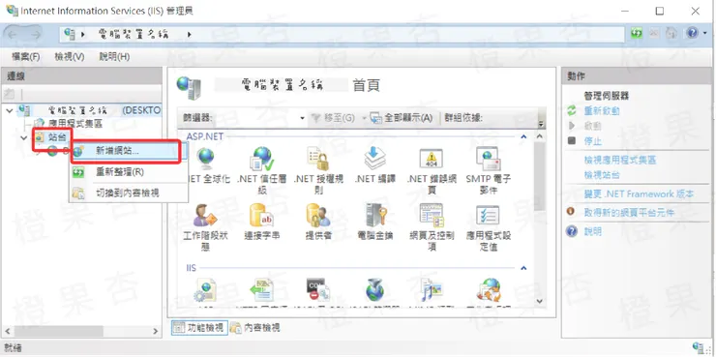The height and width of the screenshot is (357, 716).
Task: Collapse the server node in the connections tree
Action: tap(10, 110)
